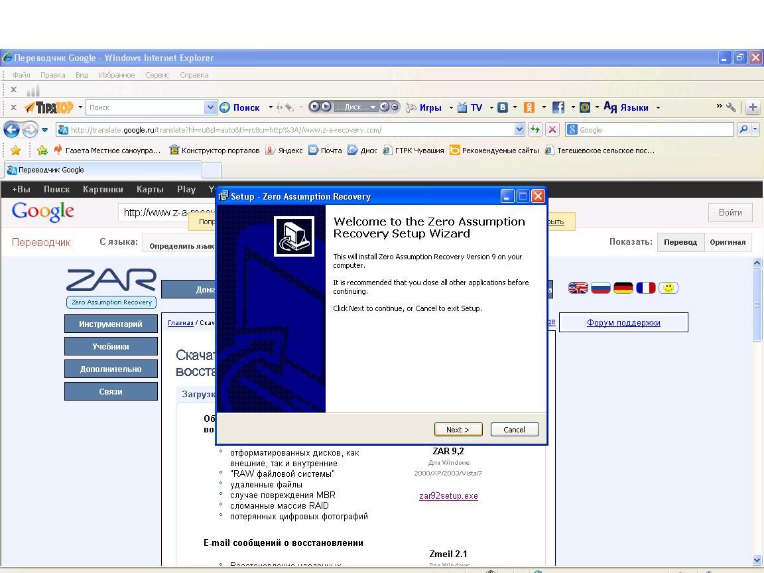Click Учебники sidebar button
This screenshot has width=764, height=573.
(111, 346)
